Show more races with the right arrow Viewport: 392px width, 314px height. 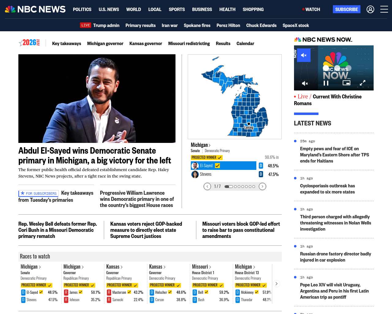276,284
